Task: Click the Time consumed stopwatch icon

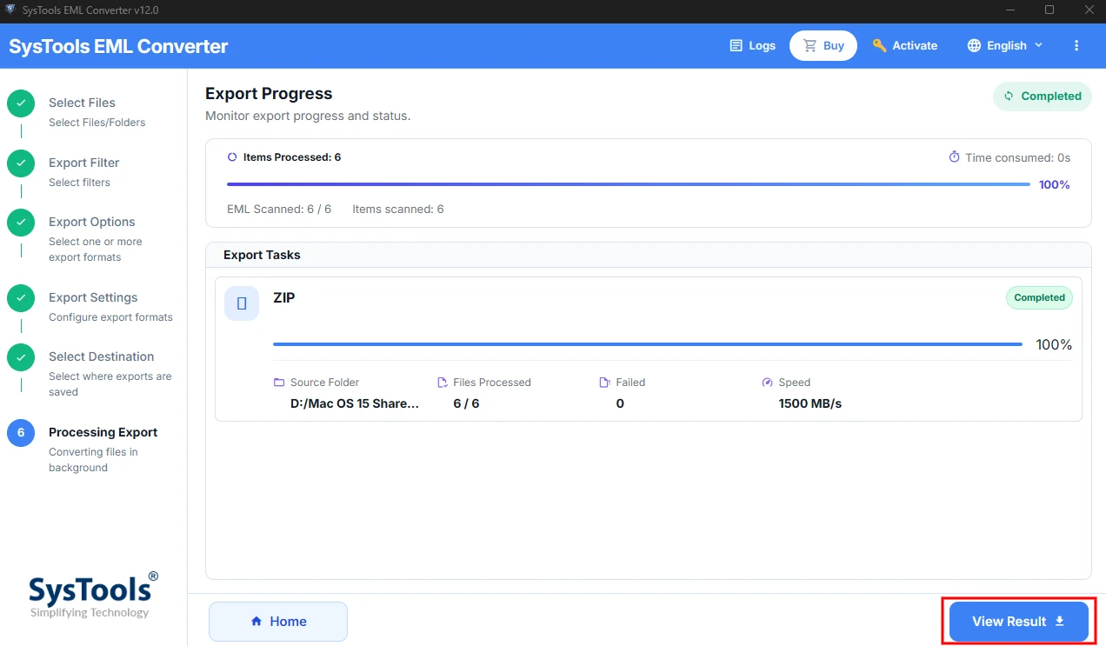Action: [954, 157]
